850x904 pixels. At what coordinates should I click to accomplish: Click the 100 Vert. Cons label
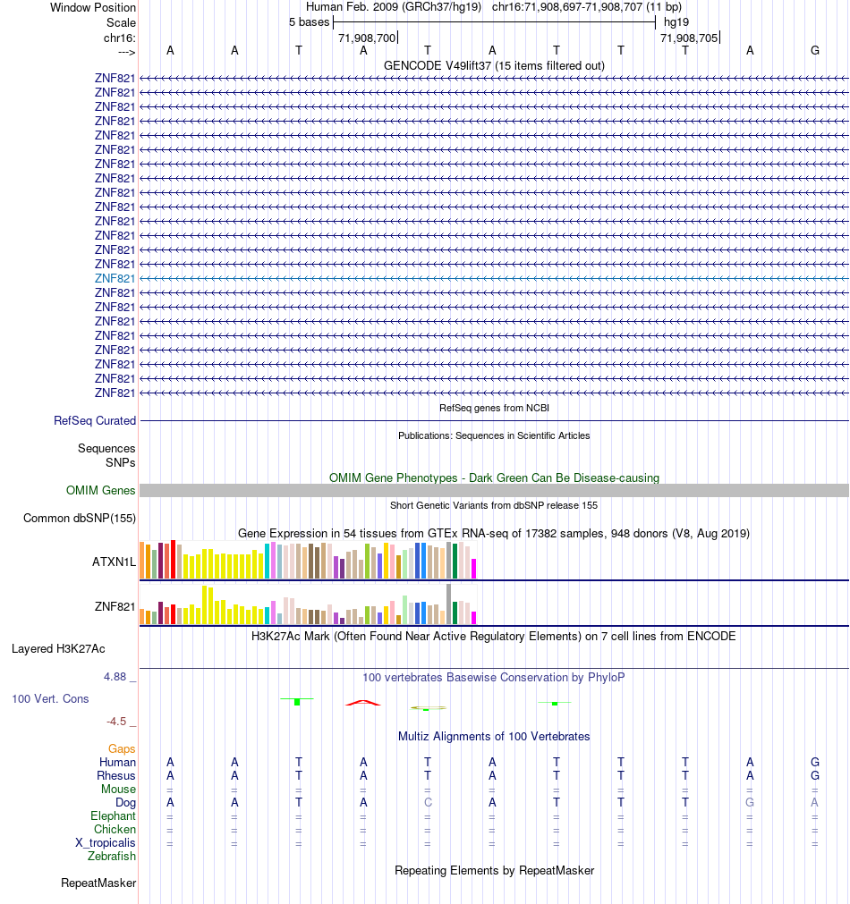(50, 698)
